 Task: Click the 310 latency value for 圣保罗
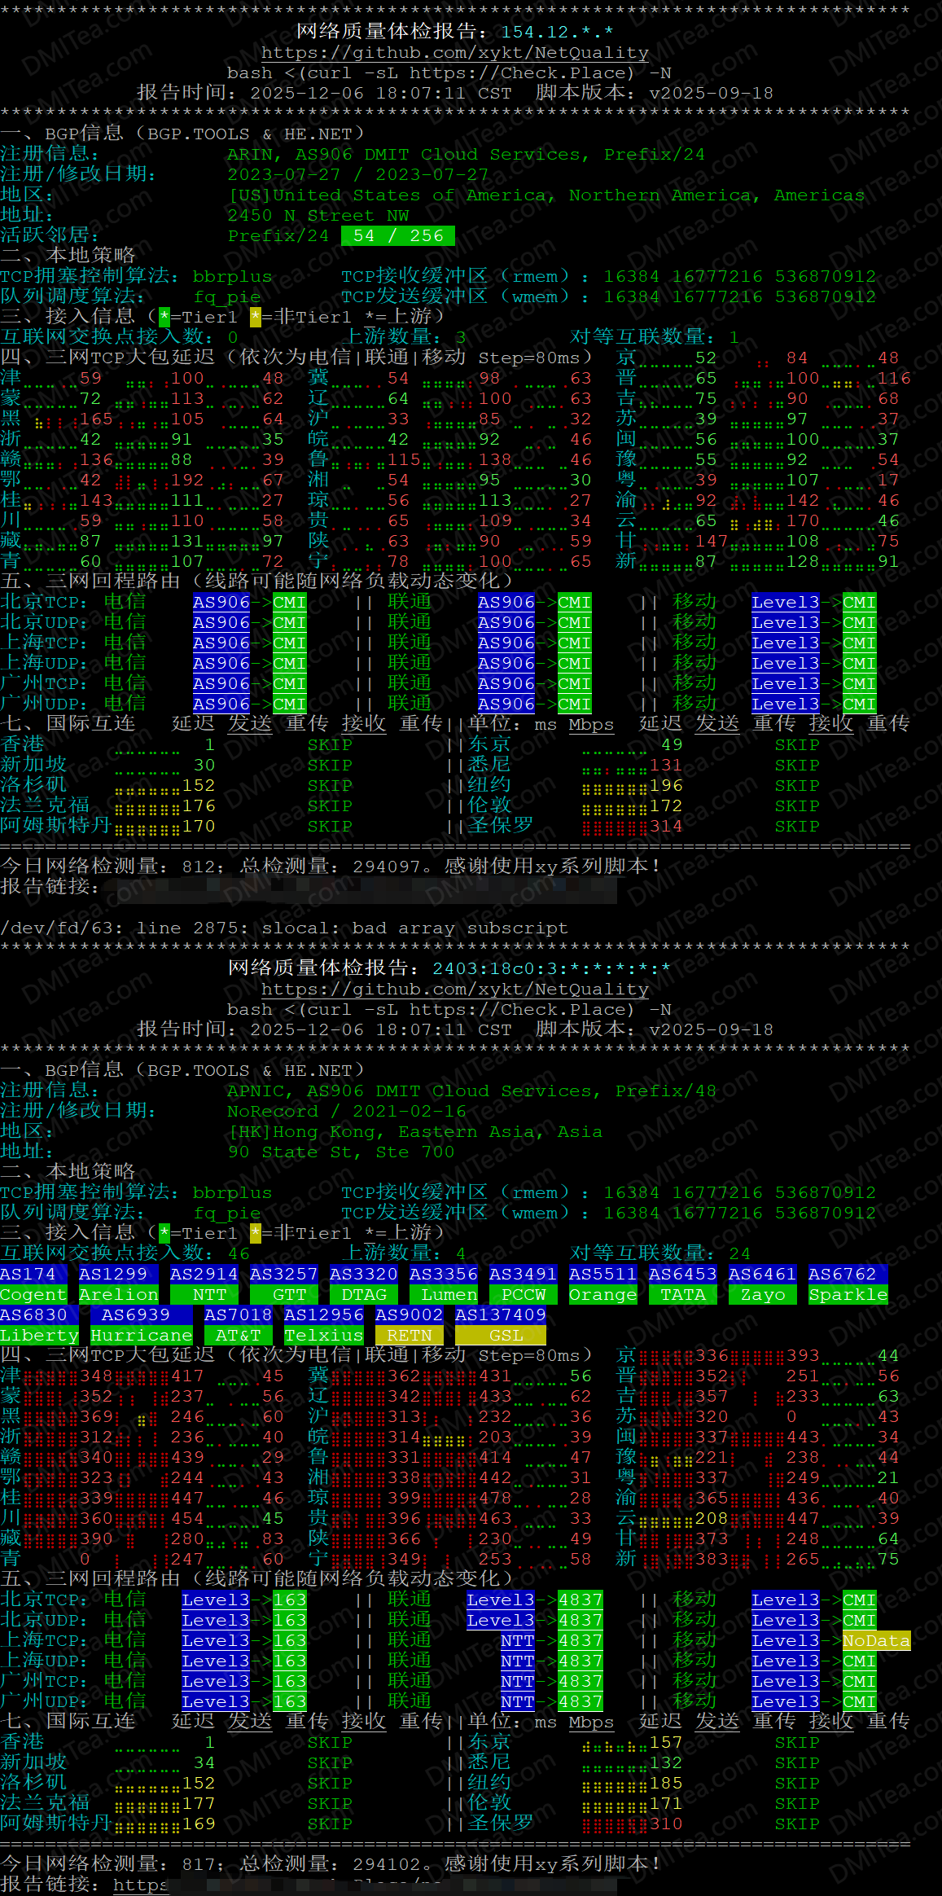point(666,1824)
